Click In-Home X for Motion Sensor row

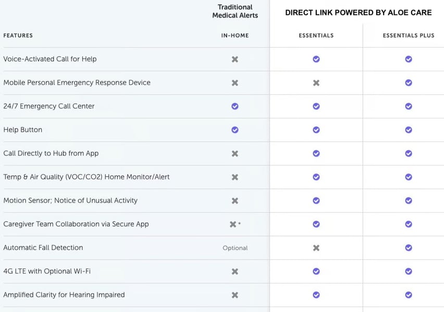coord(235,201)
